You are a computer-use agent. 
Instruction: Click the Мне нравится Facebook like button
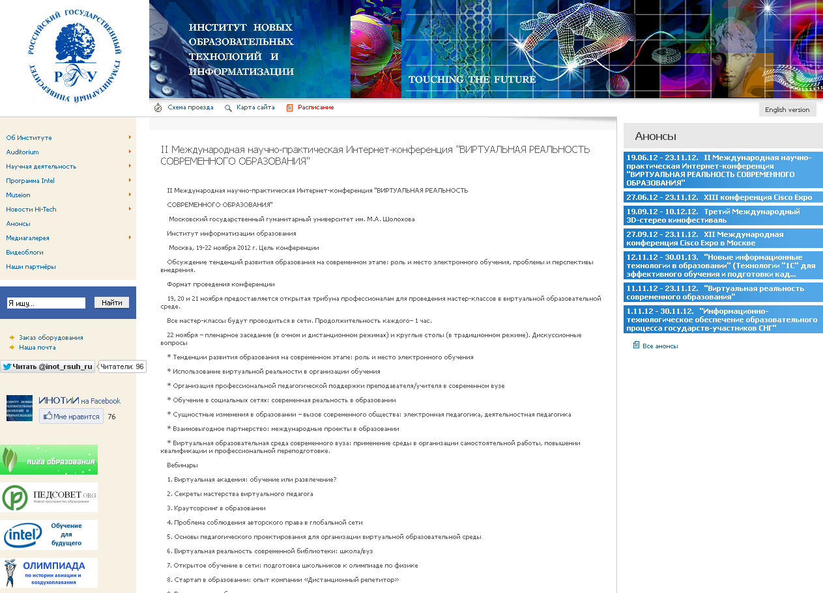coord(72,417)
